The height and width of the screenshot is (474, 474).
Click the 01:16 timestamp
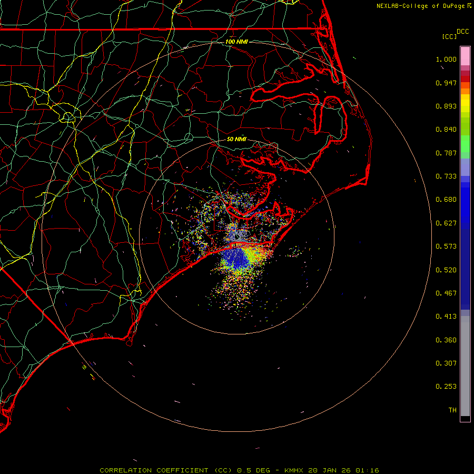pos(367,470)
